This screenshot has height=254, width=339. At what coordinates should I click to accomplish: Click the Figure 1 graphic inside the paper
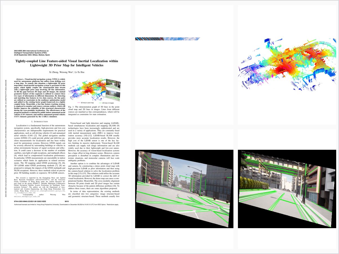[94, 90]
